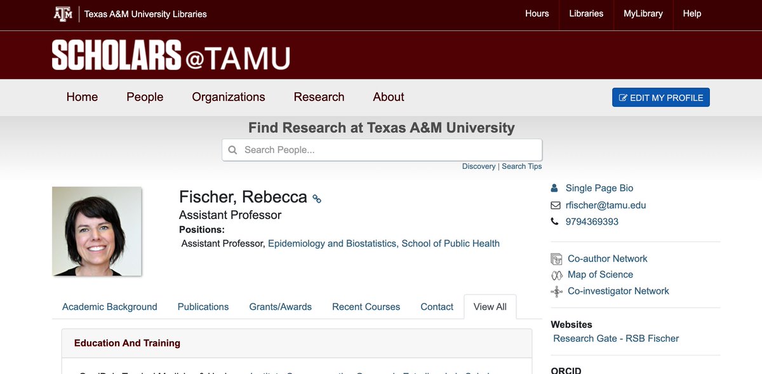Click the phone number 9794369393

[592, 222]
